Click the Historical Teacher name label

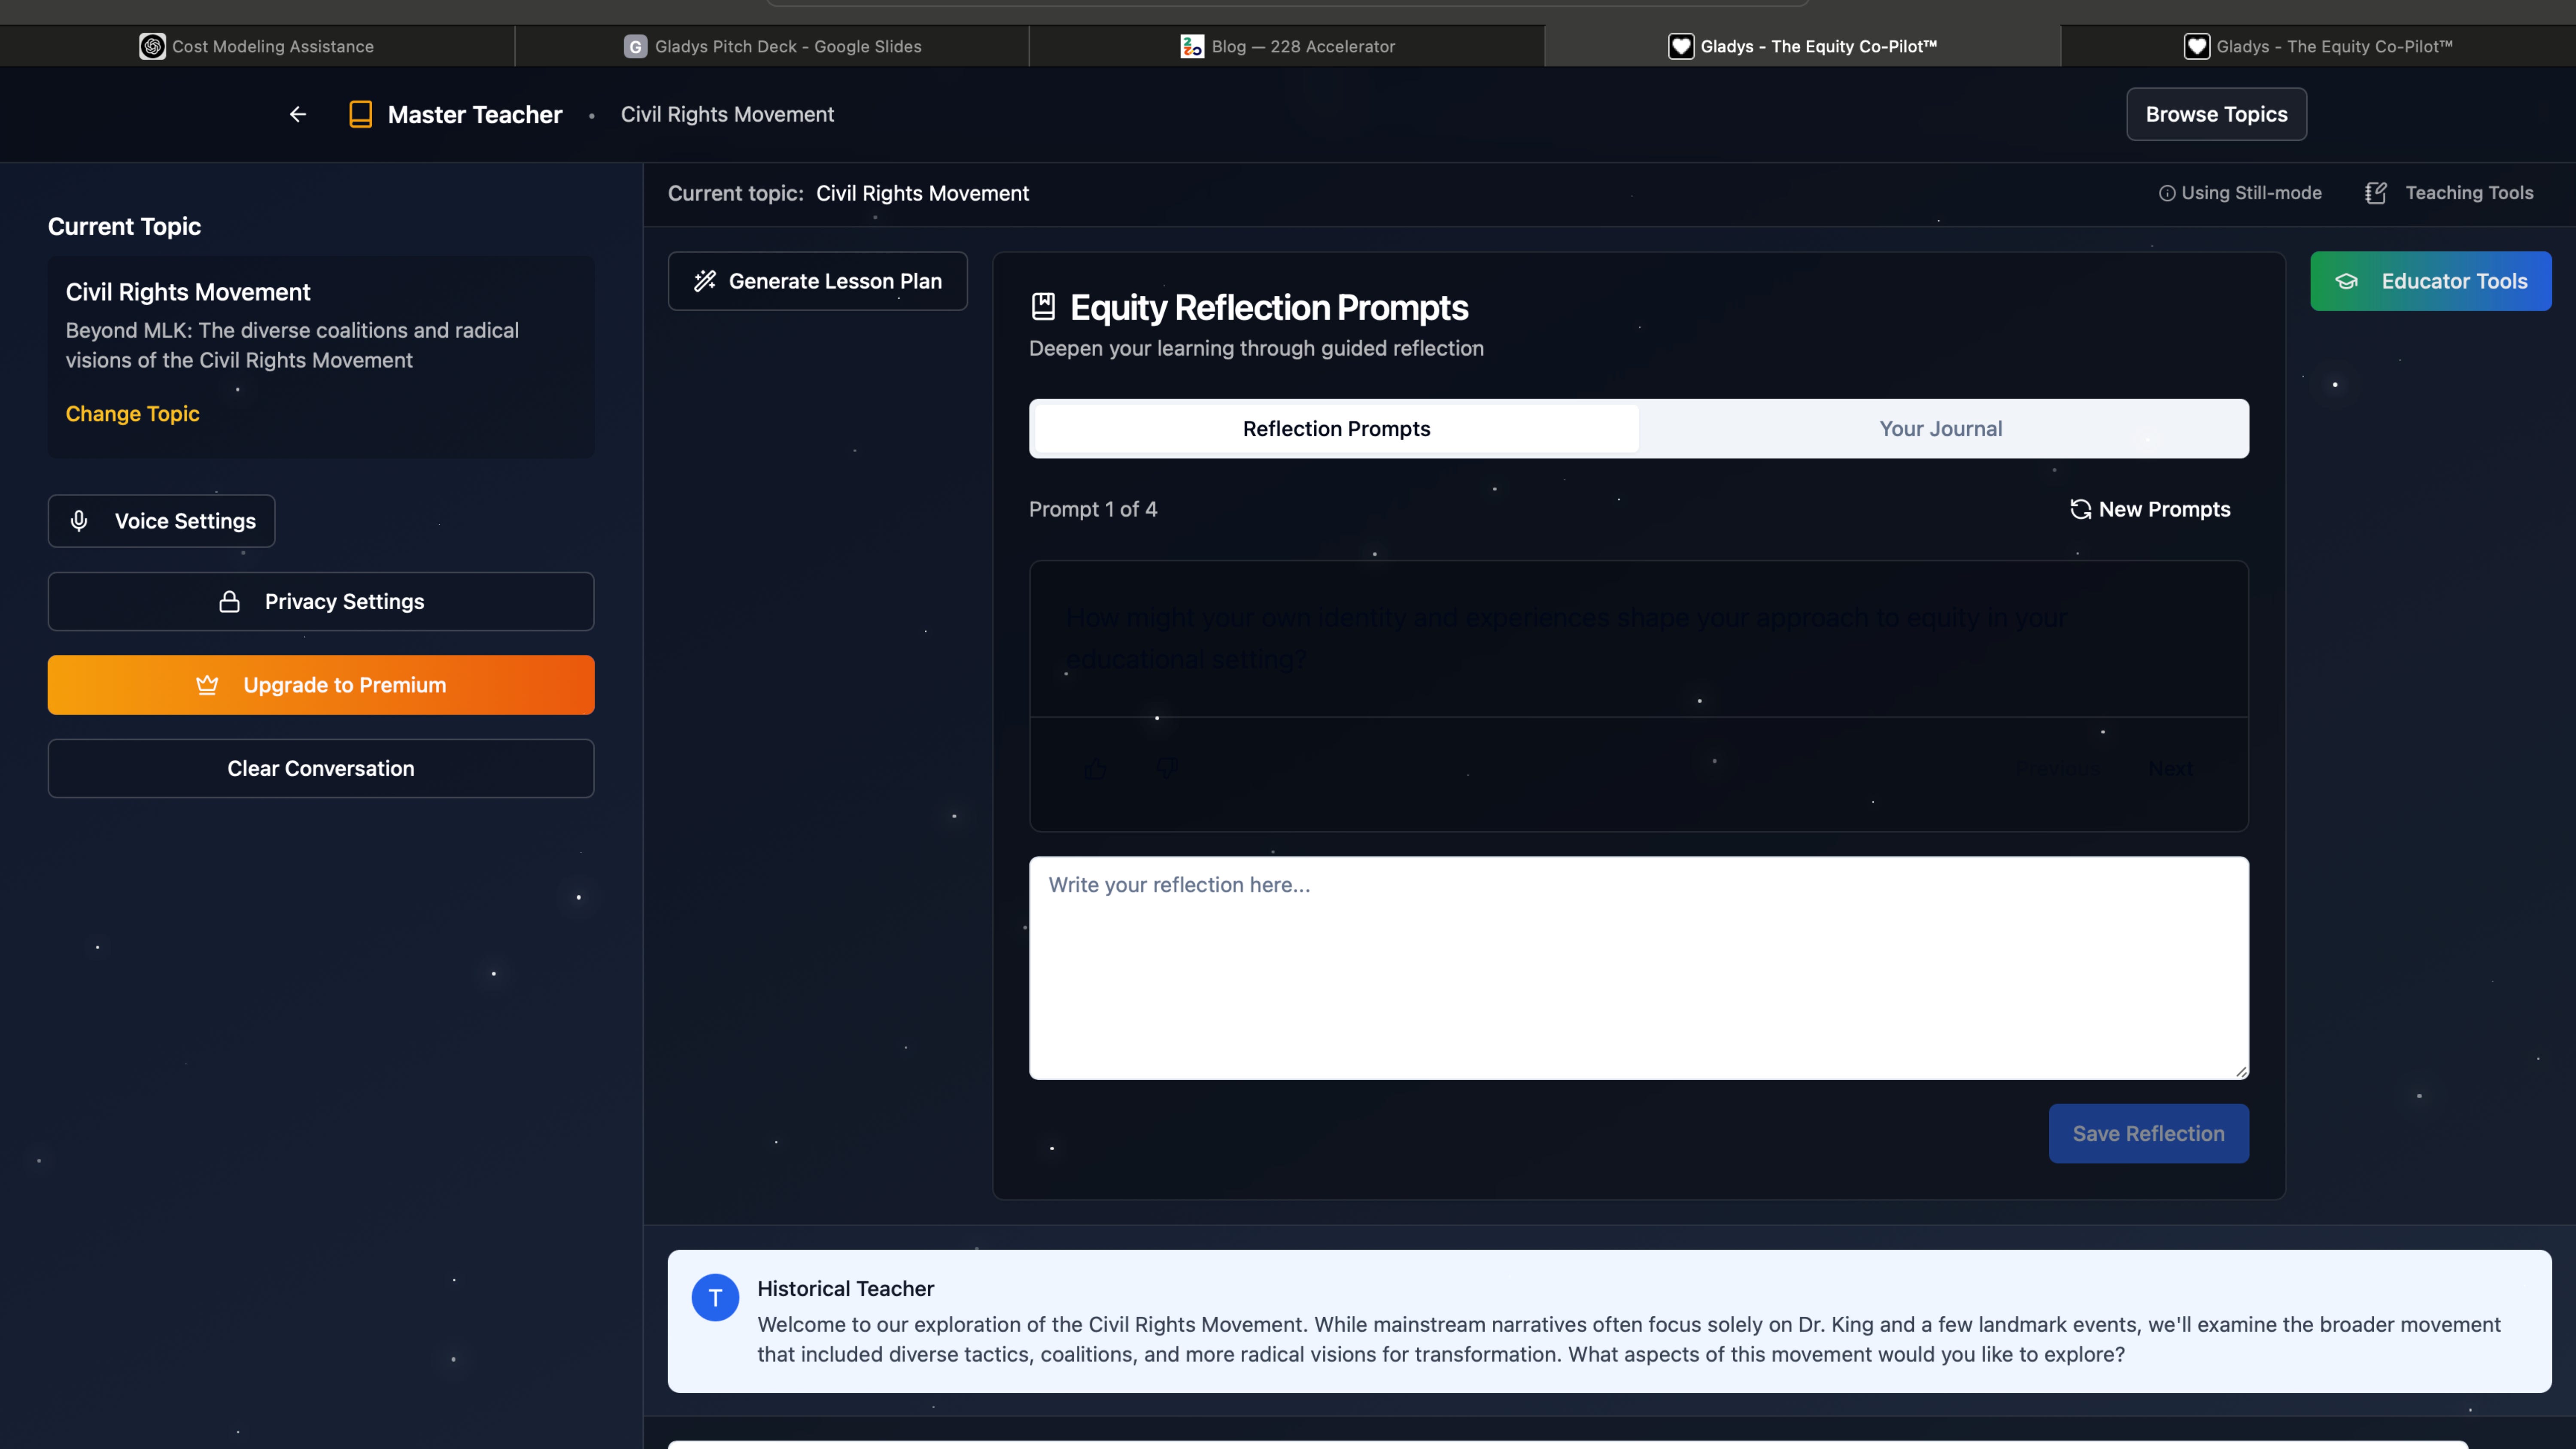coord(845,1289)
